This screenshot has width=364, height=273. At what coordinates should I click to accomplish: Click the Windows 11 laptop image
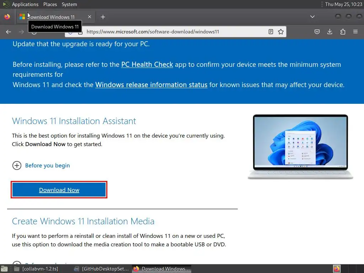coord(300,147)
